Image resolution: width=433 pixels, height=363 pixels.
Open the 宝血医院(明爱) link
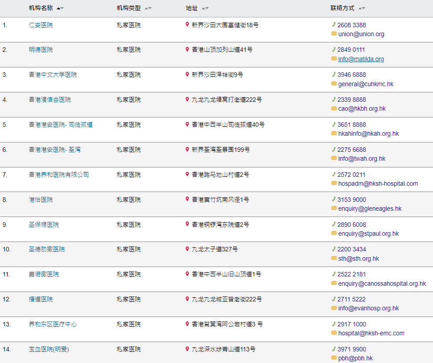tap(49, 350)
